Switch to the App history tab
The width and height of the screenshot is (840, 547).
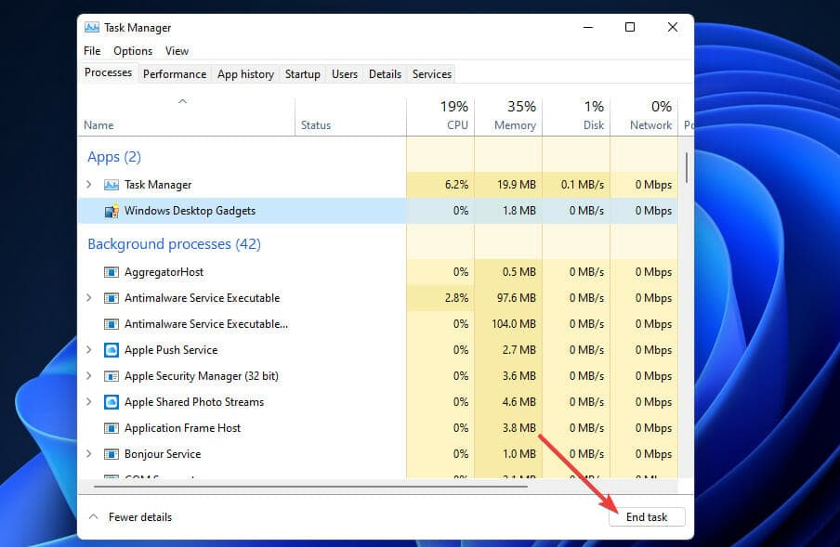coord(245,74)
